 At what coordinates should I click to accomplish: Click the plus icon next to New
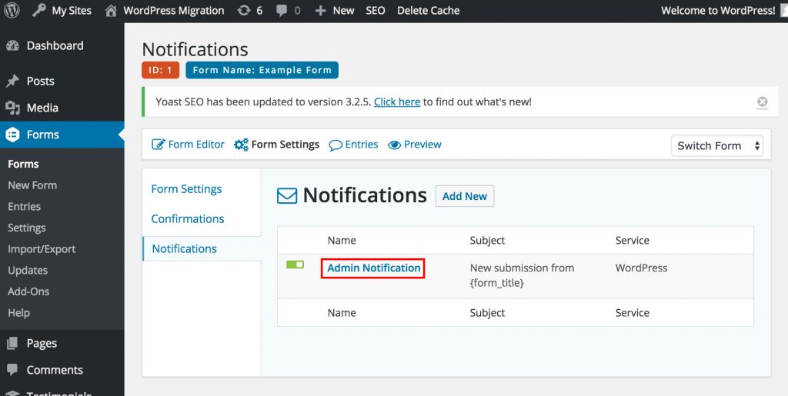point(321,11)
